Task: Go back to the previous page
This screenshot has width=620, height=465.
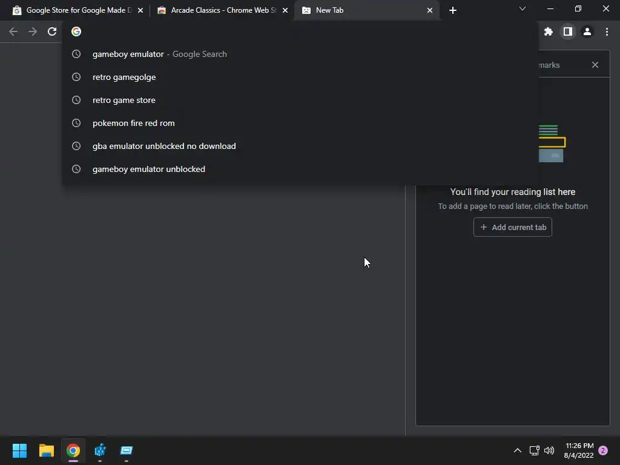Action: click(x=13, y=31)
